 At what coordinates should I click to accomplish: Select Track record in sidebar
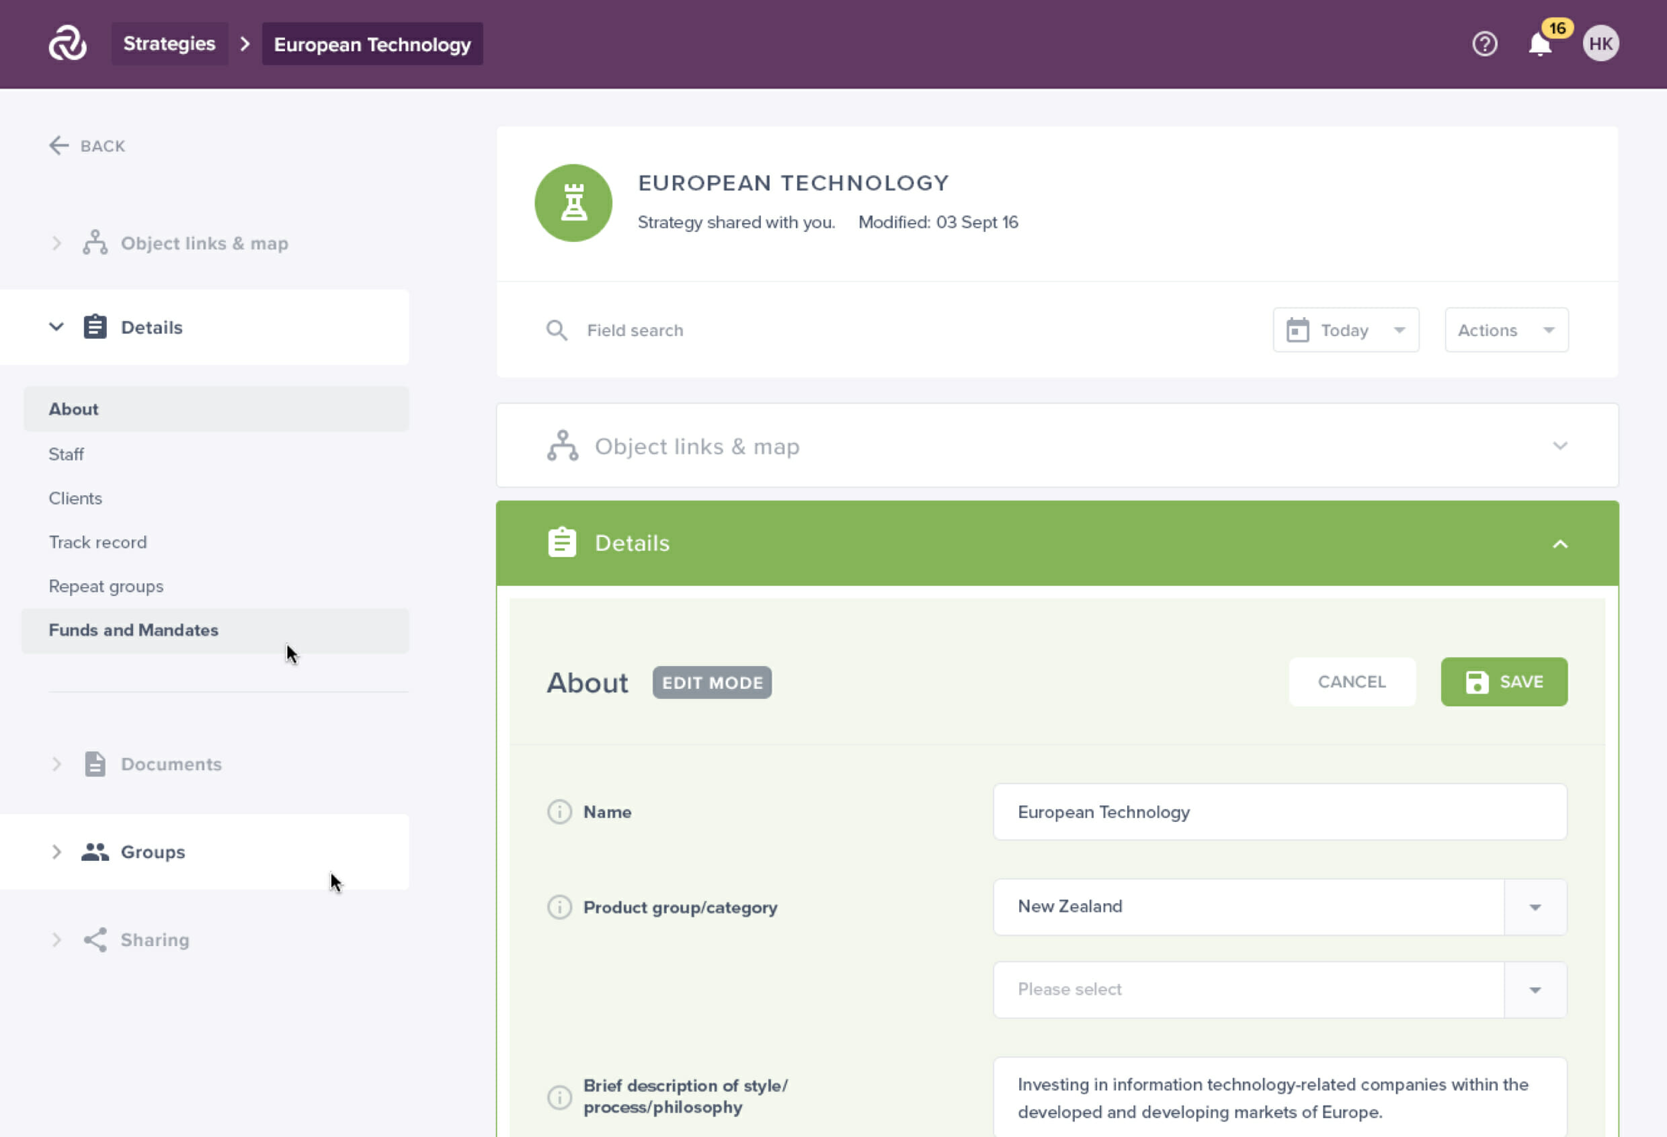coord(97,542)
